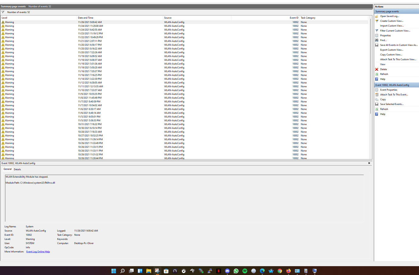Click the Save All Events in Custom View icon
Viewport: 419px width, 275px height.
pos(377,45)
